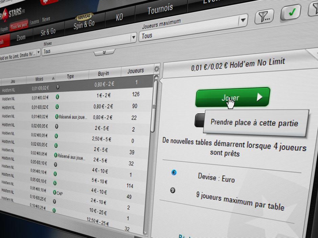318x238 pixels.
Task: Click the sort arrow beside Mises header
Action: [x=53, y=78]
